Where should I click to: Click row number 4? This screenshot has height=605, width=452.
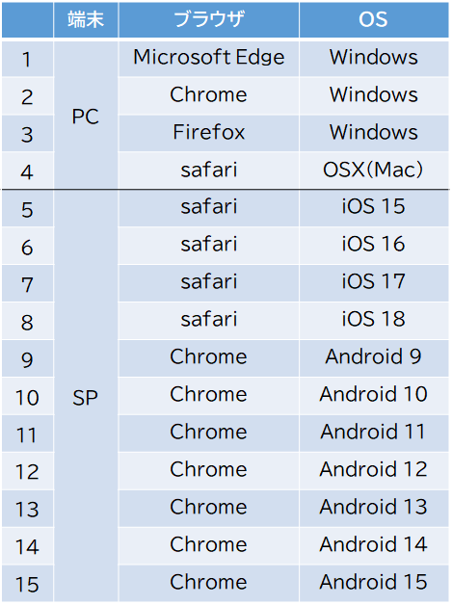[27, 171]
